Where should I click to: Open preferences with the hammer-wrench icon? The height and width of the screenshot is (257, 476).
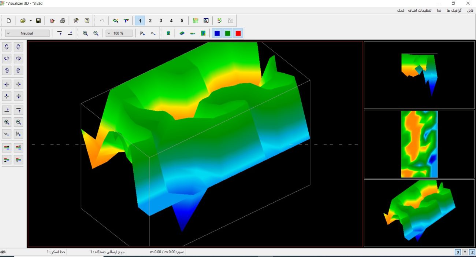pyautogui.click(x=76, y=21)
